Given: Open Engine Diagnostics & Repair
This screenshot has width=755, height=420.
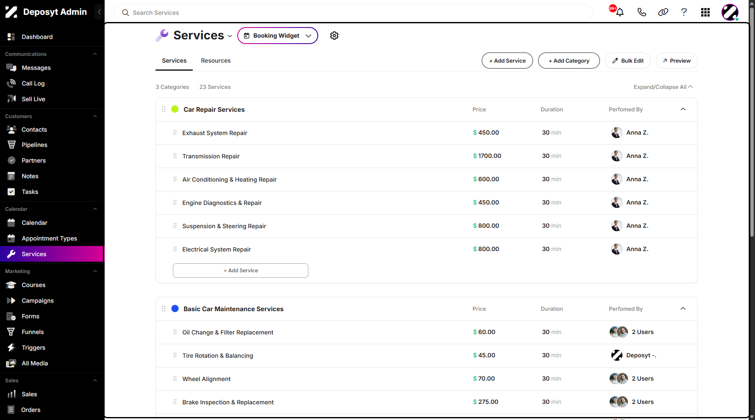Looking at the screenshot, I should click(x=222, y=203).
